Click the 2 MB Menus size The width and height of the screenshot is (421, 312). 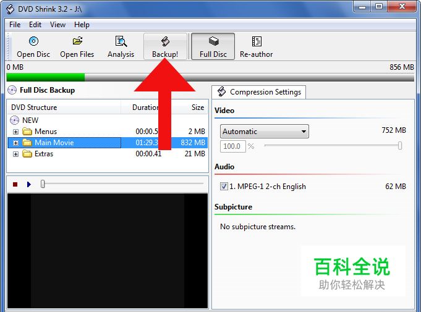(197, 132)
